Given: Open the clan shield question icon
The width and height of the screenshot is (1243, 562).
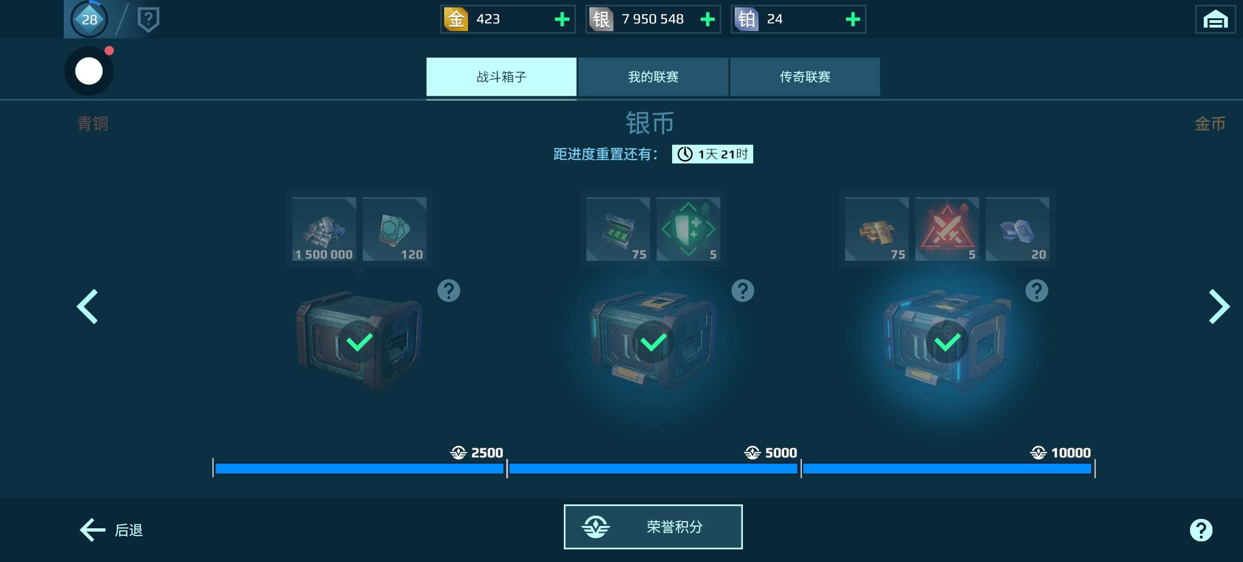Looking at the screenshot, I should coord(148,20).
